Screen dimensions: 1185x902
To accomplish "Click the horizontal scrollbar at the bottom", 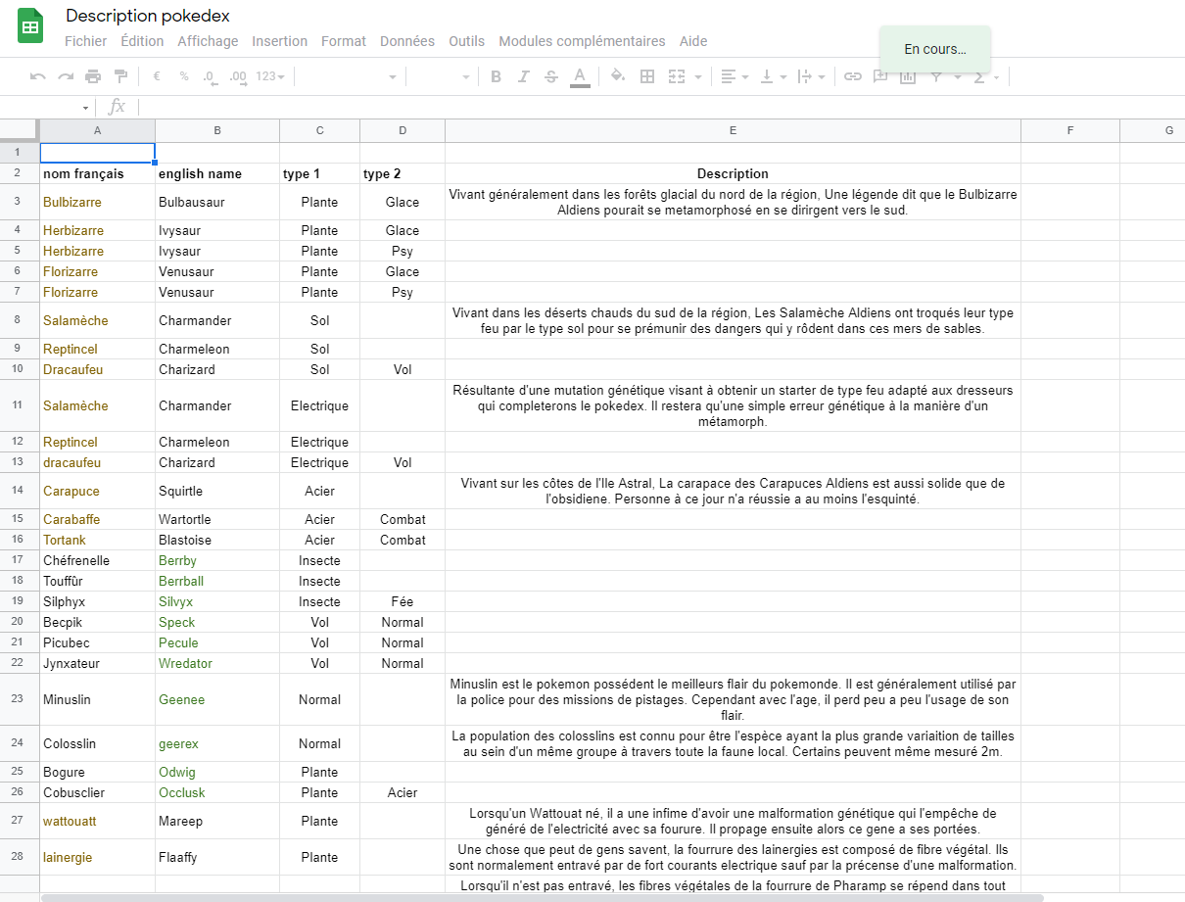I will click(542, 897).
